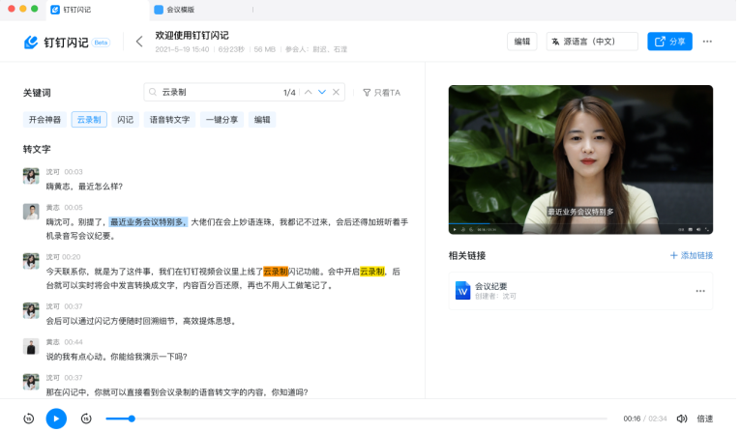The image size is (740, 433).
Task: Select the 云录制 keyword tag
Action: click(x=89, y=120)
